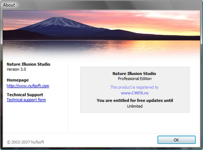Click the 'This product is registered to' text
The image size is (203, 150).
[x=134, y=87]
